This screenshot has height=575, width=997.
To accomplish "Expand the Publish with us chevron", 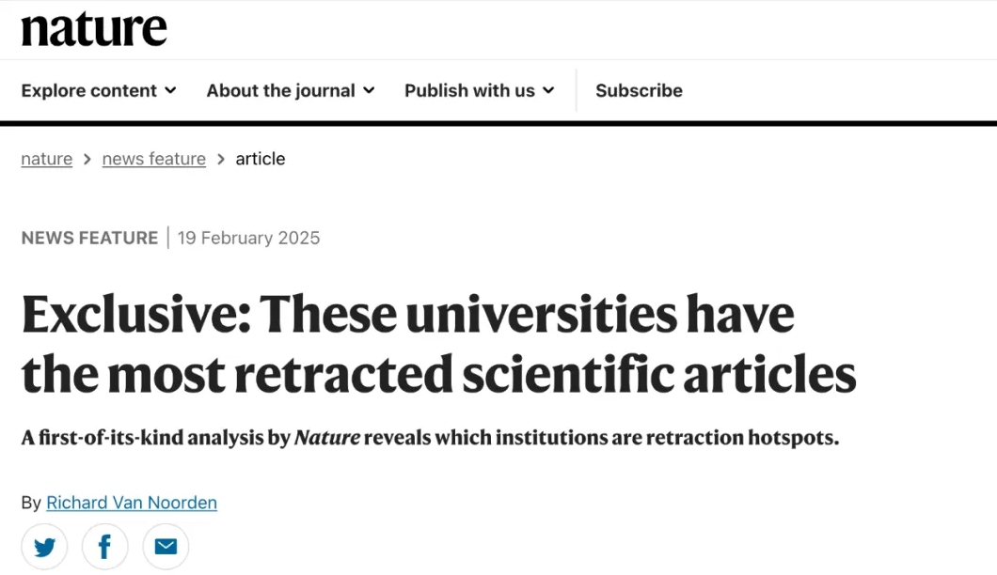I will pos(548,90).
